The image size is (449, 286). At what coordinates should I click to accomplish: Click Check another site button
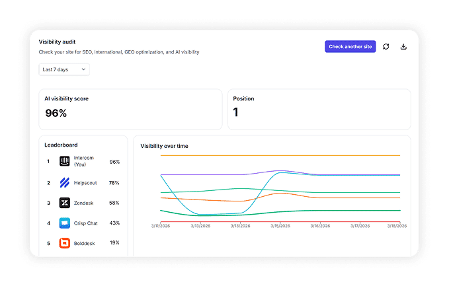(x=350, y=47)
